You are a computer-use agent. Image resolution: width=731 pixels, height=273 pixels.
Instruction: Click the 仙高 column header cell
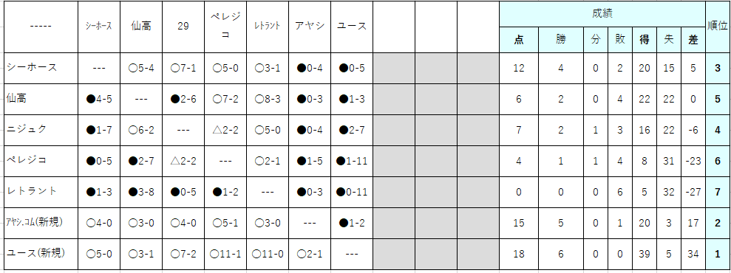(141, 27)
